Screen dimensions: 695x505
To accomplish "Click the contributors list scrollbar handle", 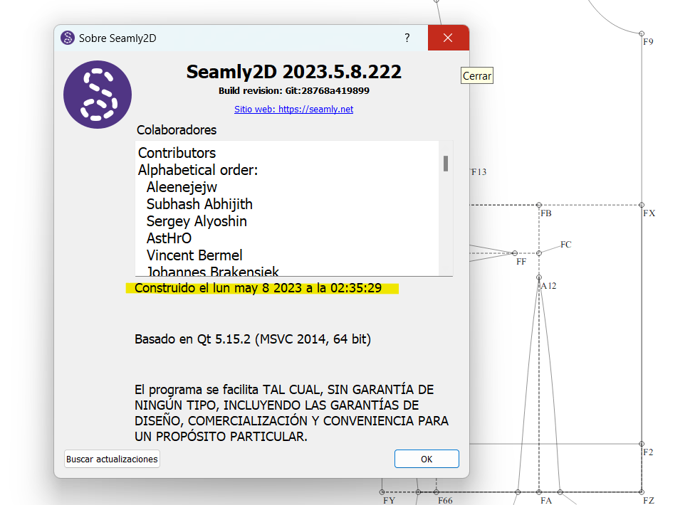I will click(x=446, y=164).
